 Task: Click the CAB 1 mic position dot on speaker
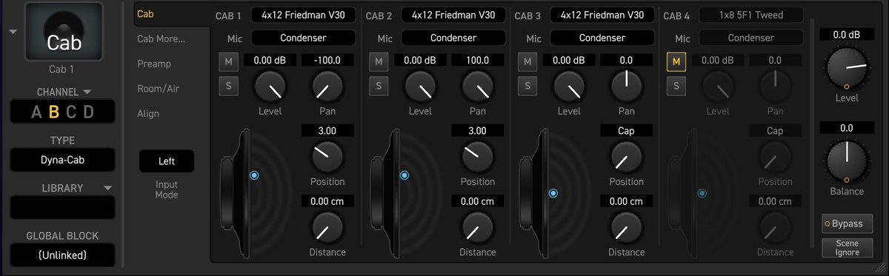point(253,175)
